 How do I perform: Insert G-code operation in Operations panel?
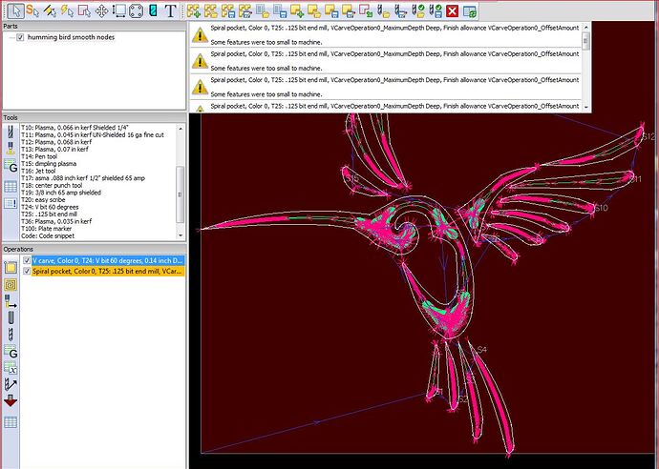[x=11, y=352]
